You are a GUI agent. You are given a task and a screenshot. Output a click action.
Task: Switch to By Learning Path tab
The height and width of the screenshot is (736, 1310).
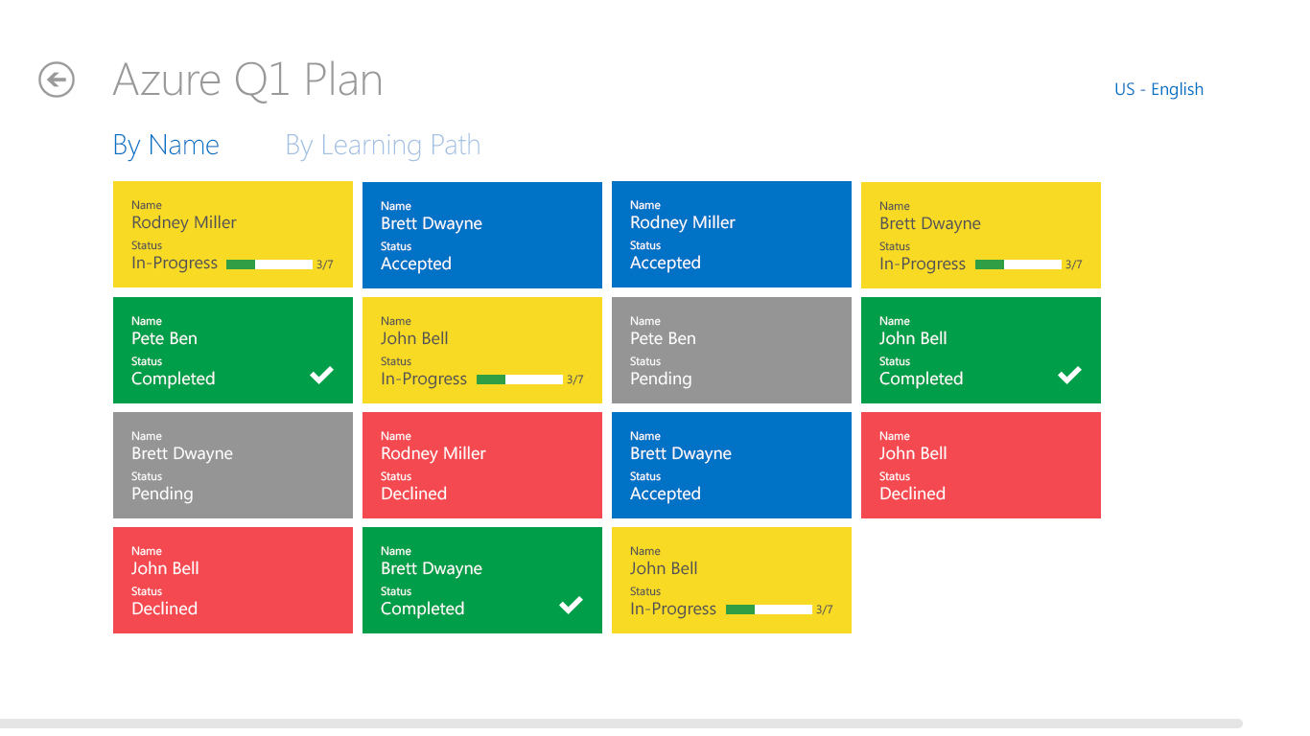(x=383, y=146)
